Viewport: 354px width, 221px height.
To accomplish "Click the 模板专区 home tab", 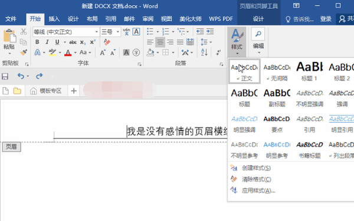I will click(46, 91).
